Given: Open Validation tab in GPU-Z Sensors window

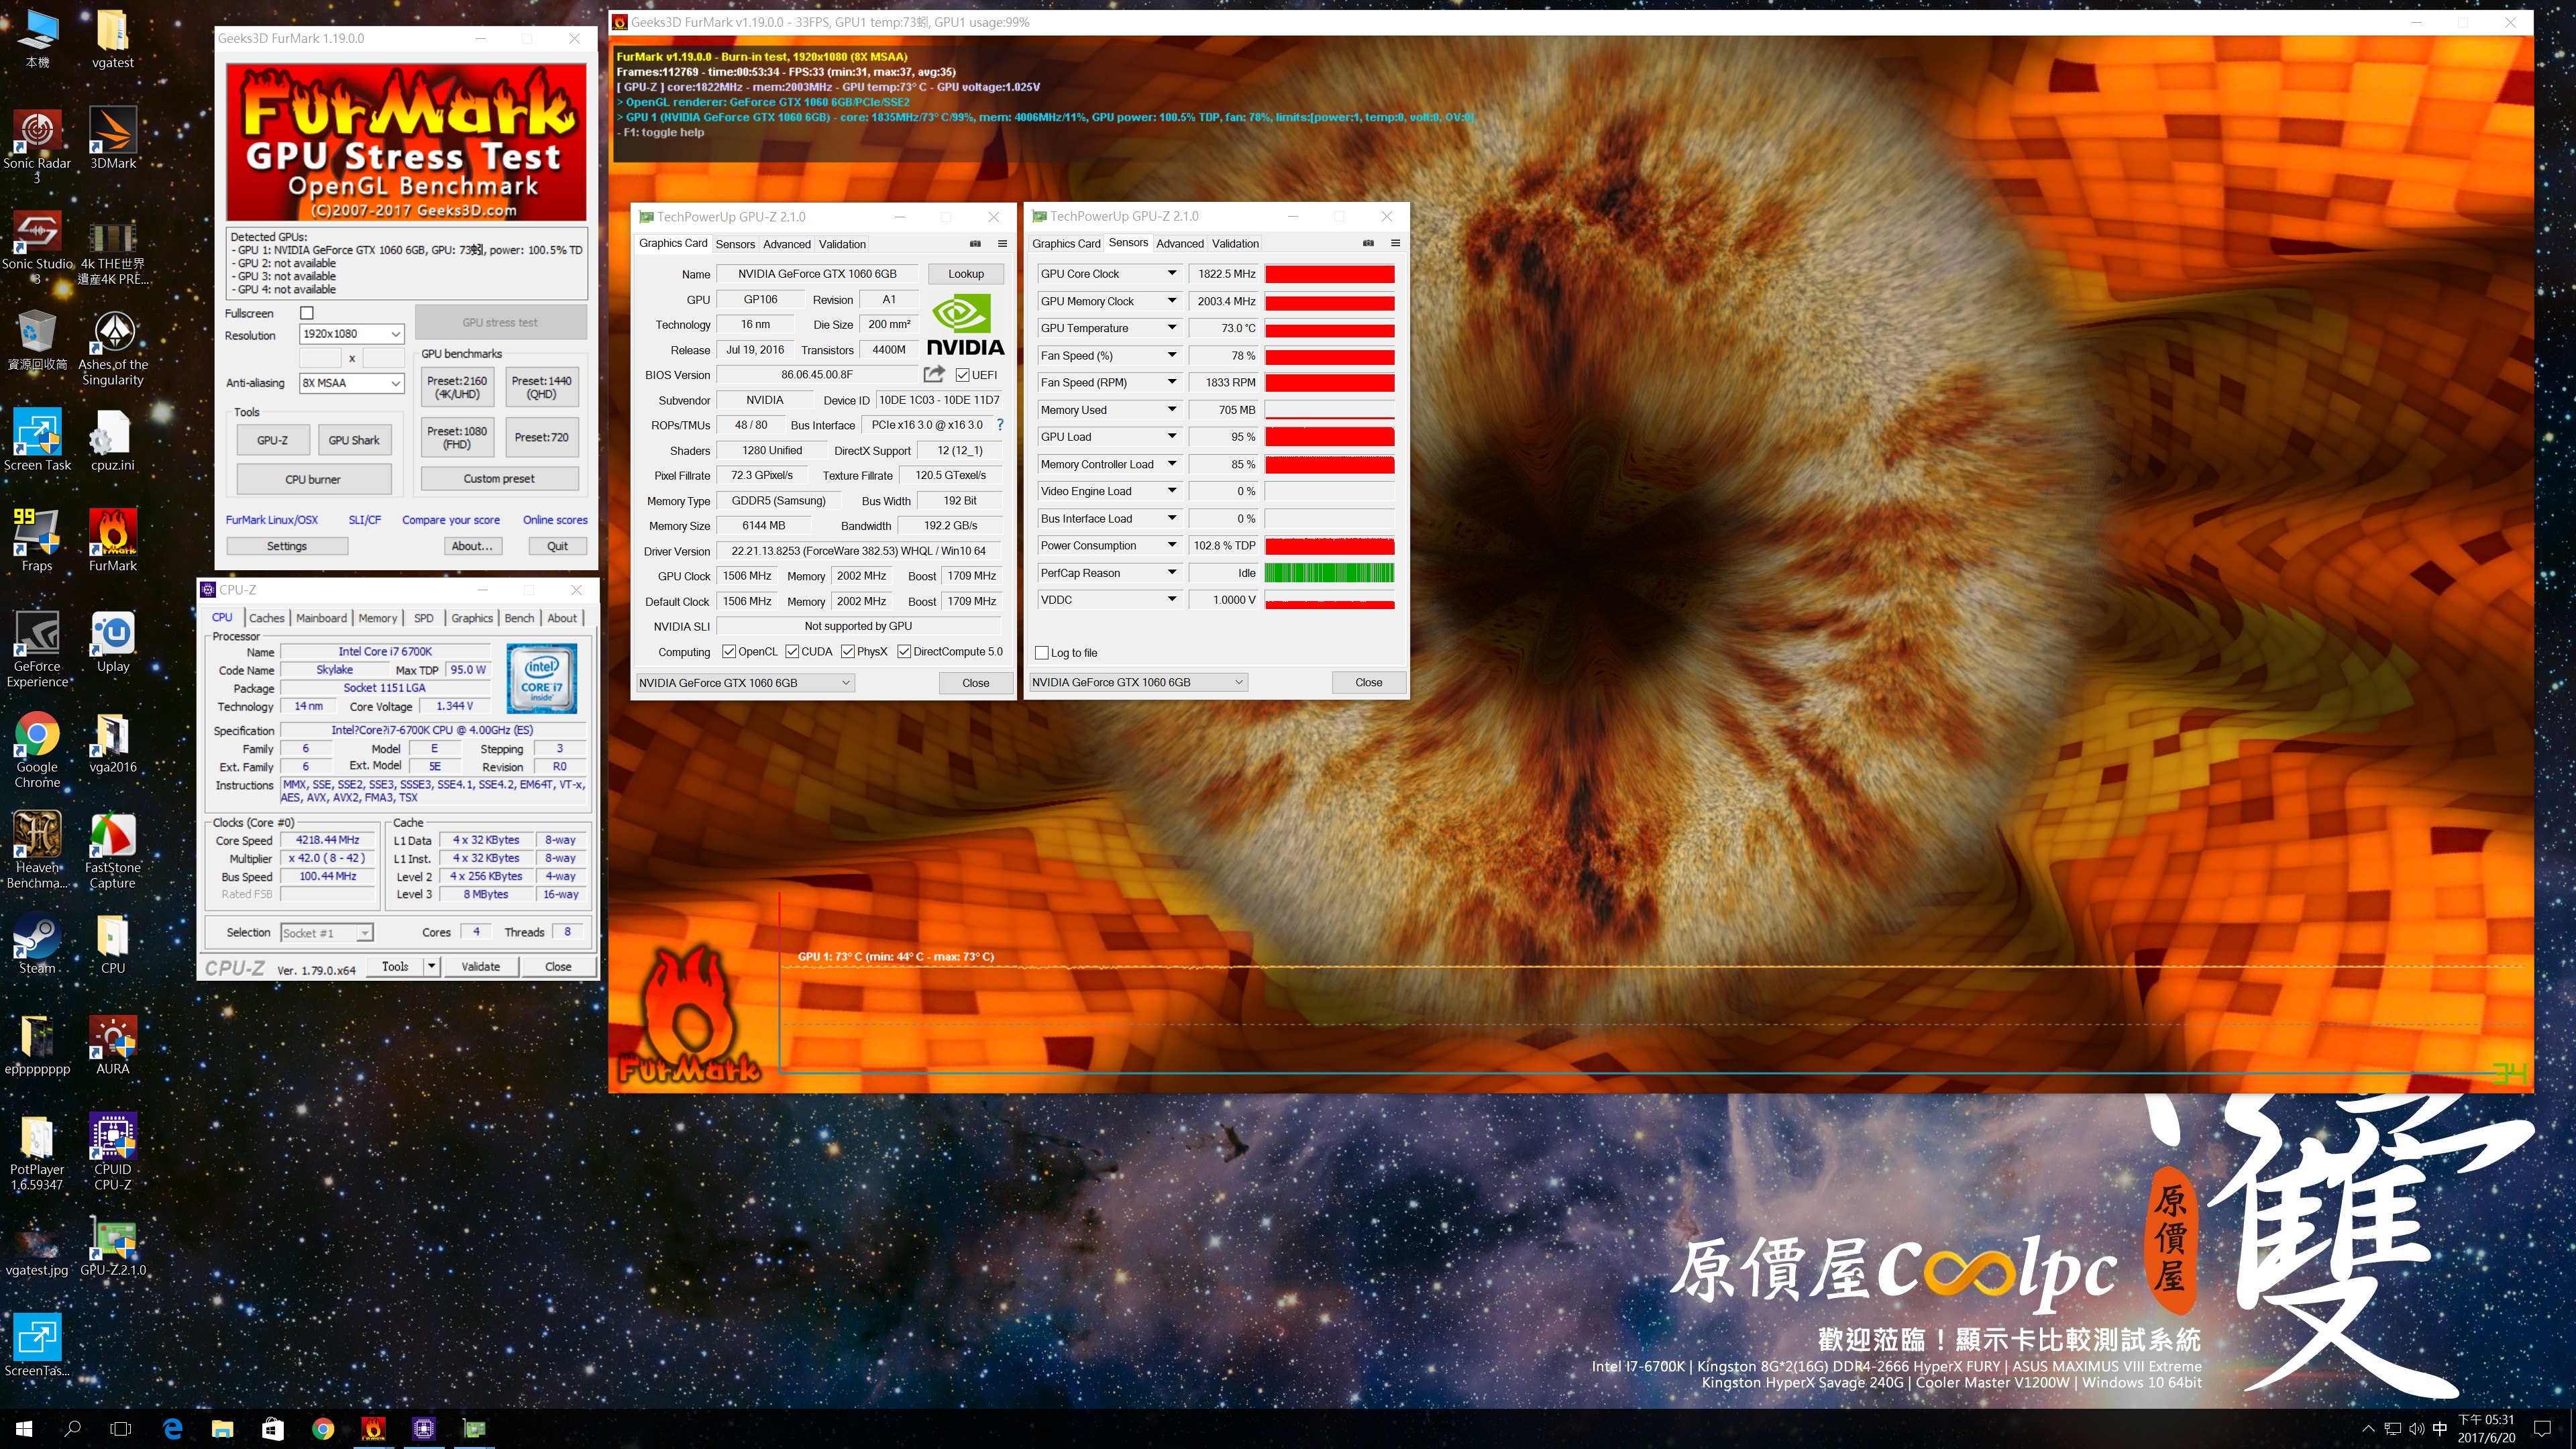Looking at the screenshot, I should [1235, 243].
